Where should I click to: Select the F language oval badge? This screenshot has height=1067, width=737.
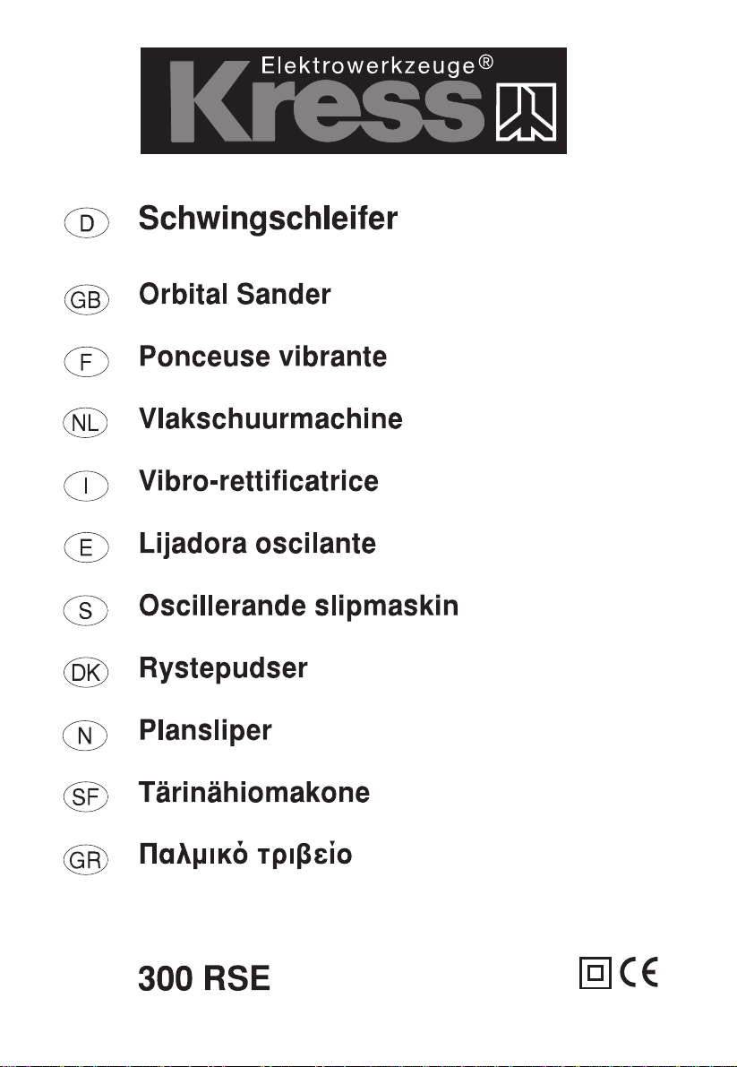[x=86, y=361]
